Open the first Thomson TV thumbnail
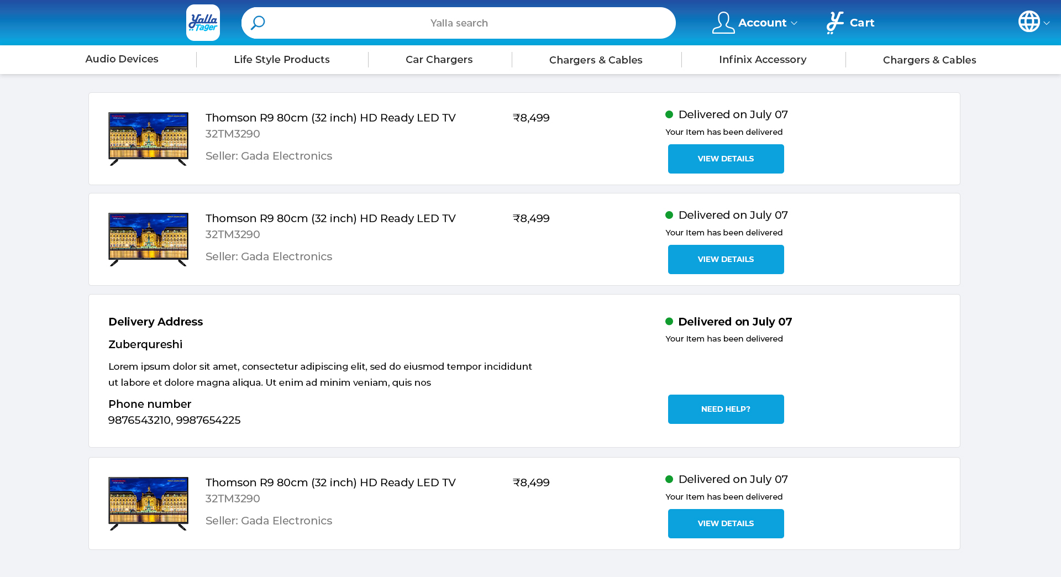Screen dimensions: 1061x577 [x=148, y=139]
